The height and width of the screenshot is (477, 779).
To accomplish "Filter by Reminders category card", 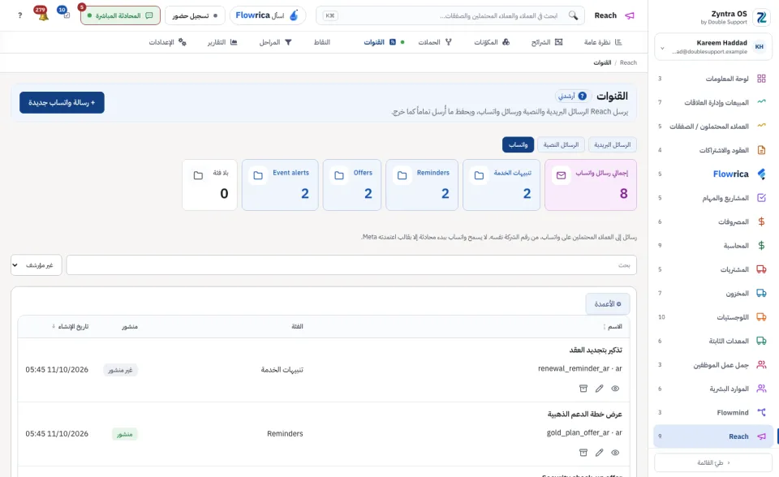I will pyautogui.click(x=422, y=185).
